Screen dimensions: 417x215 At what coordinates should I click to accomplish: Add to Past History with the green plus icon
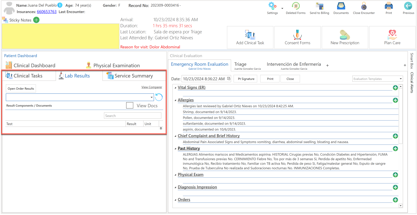click(x=395, y=149)
